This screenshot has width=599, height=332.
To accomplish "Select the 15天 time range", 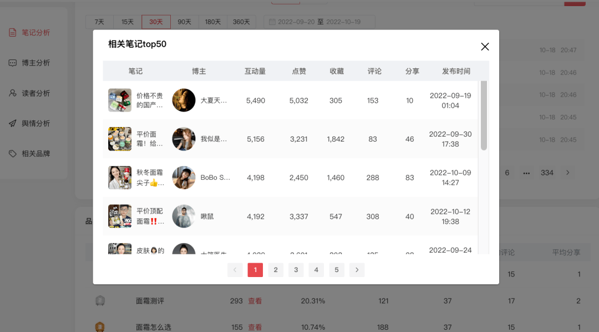I will [128, 22].
